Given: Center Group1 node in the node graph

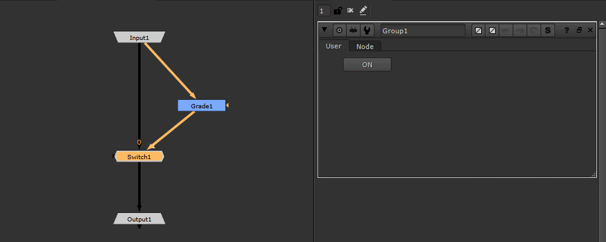Looking at the screenshot, I should (339, 30).
